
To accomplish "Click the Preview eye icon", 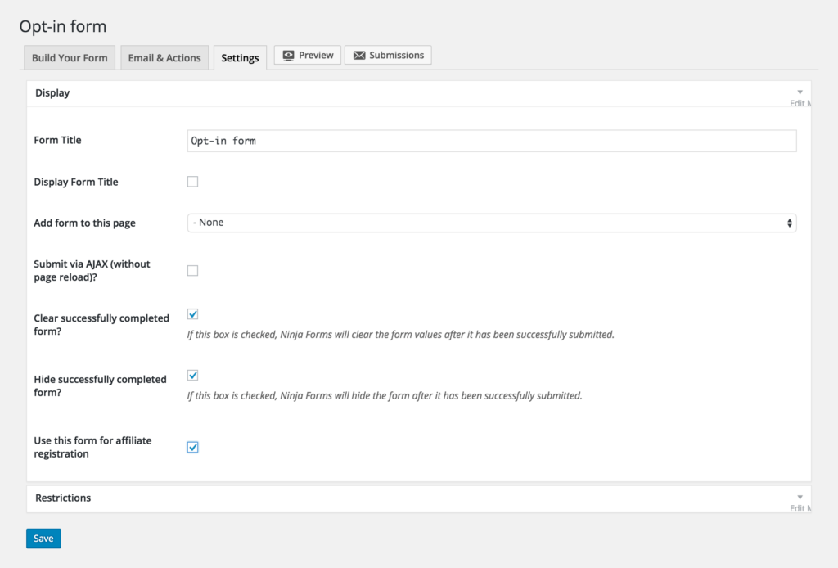I will [288, 56].
